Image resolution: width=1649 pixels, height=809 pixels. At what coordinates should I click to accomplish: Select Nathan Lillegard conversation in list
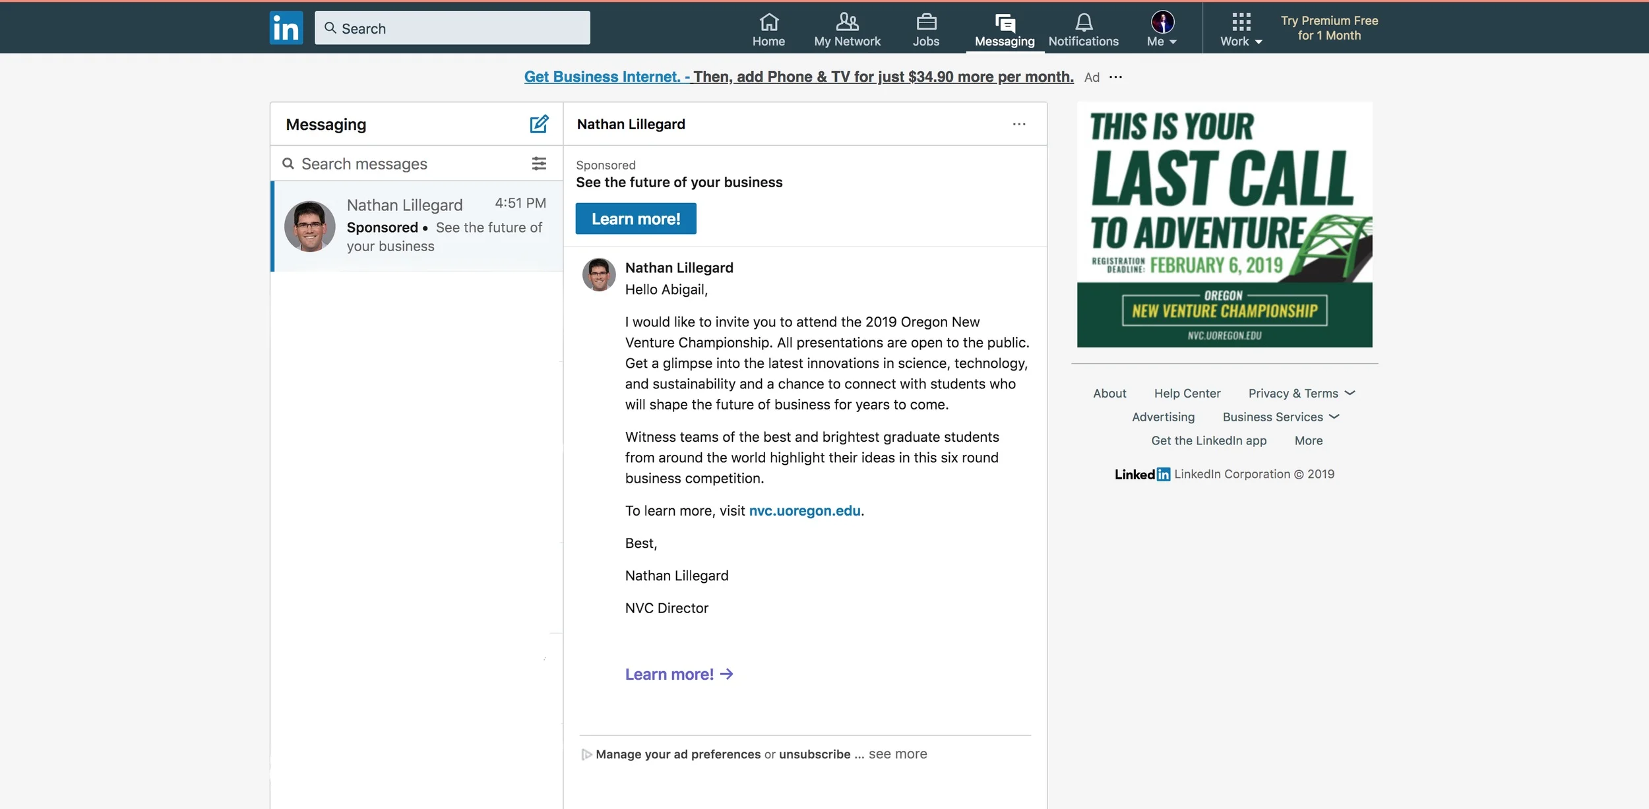tap(417, 225)
